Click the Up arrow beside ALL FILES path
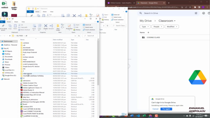 pos(10,36)
